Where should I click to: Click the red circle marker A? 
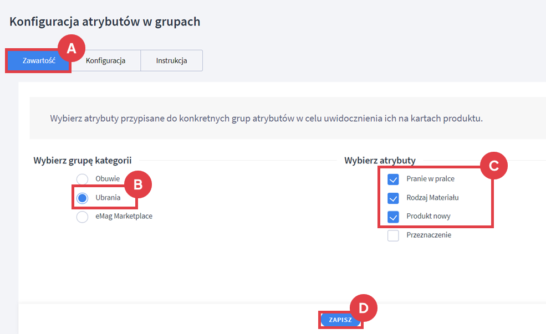71,48
